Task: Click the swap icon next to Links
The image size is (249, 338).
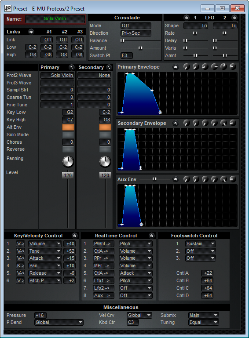Action: point(31,32)
